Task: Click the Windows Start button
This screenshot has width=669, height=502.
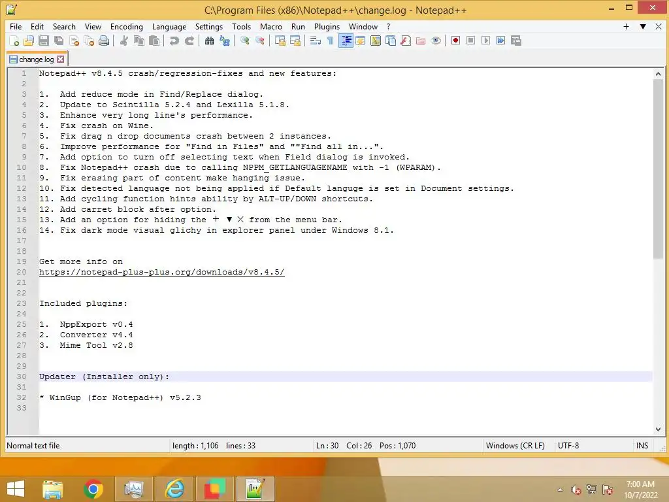Action: coord(16,489)
